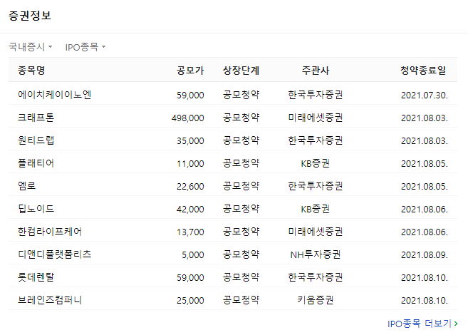Click the 상장단계 column header
The height and width of the screenshot is (335, 468).
click(241, 71)
